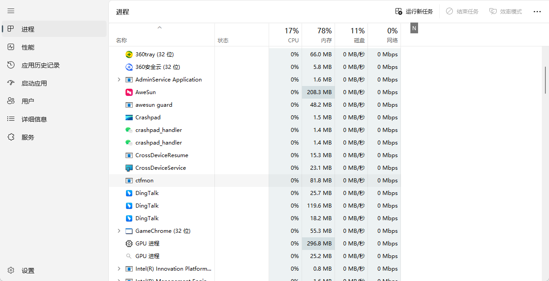
Task: Open 设置 at the sidebar bottom
Action: [28, 271]
